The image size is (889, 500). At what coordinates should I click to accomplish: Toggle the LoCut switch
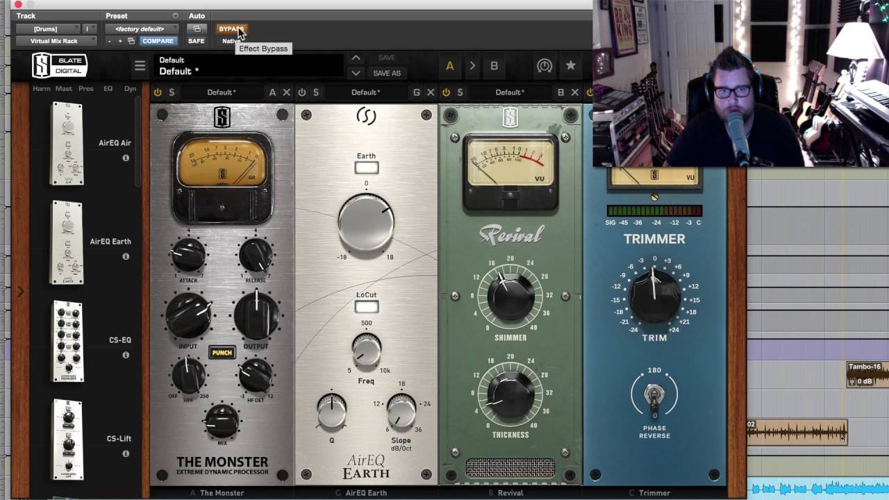pyautogui.click(x=366, y=307)
